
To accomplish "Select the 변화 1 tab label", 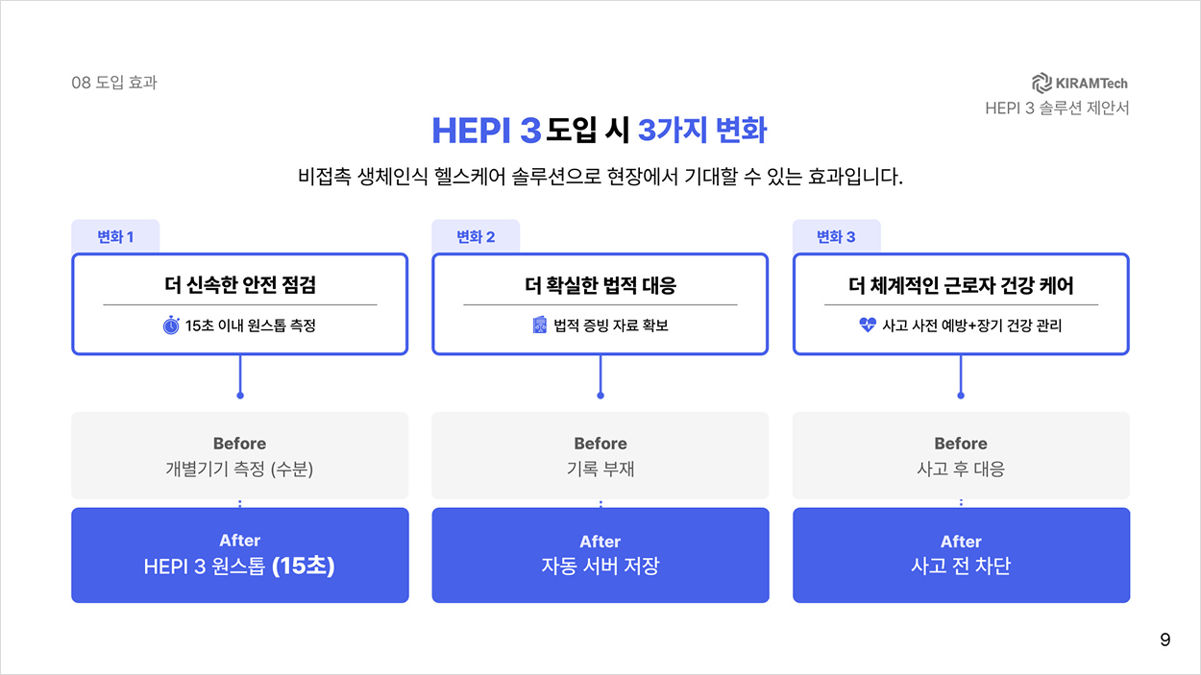I will tap(115, 236).
